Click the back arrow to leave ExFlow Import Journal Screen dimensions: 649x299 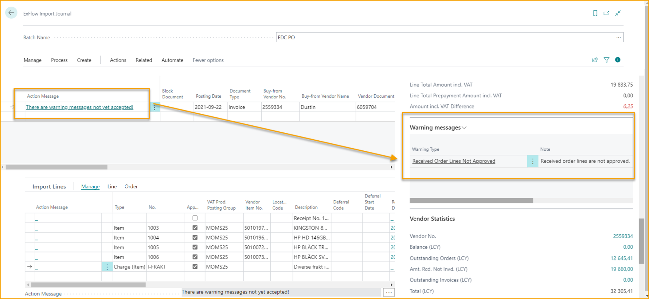click(x=11, y=13)
